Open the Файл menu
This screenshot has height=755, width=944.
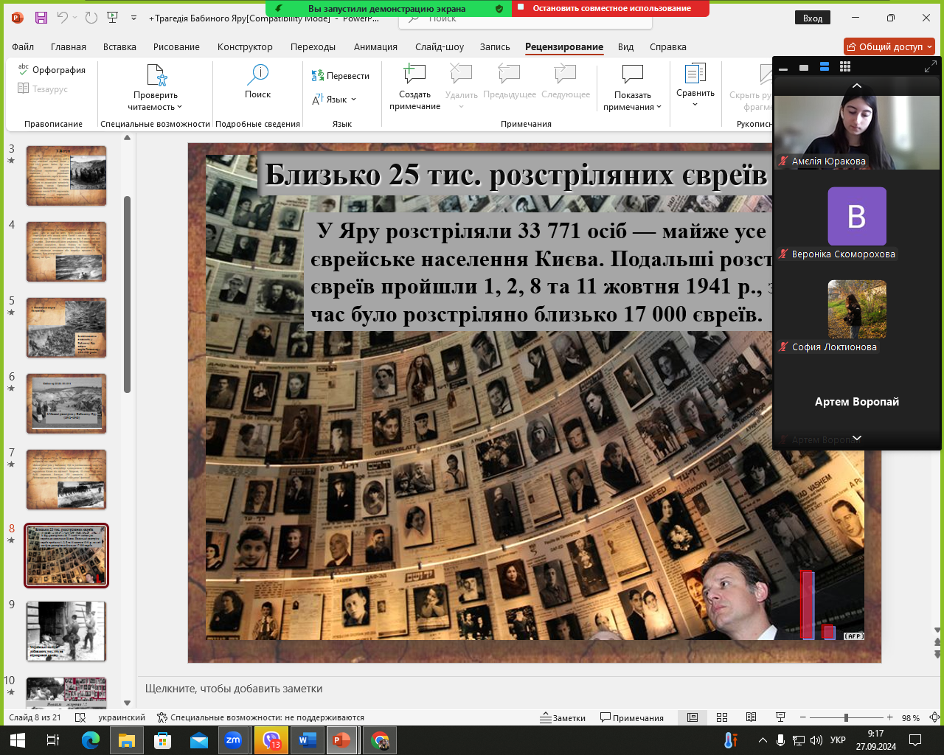[x=23, y=46]
